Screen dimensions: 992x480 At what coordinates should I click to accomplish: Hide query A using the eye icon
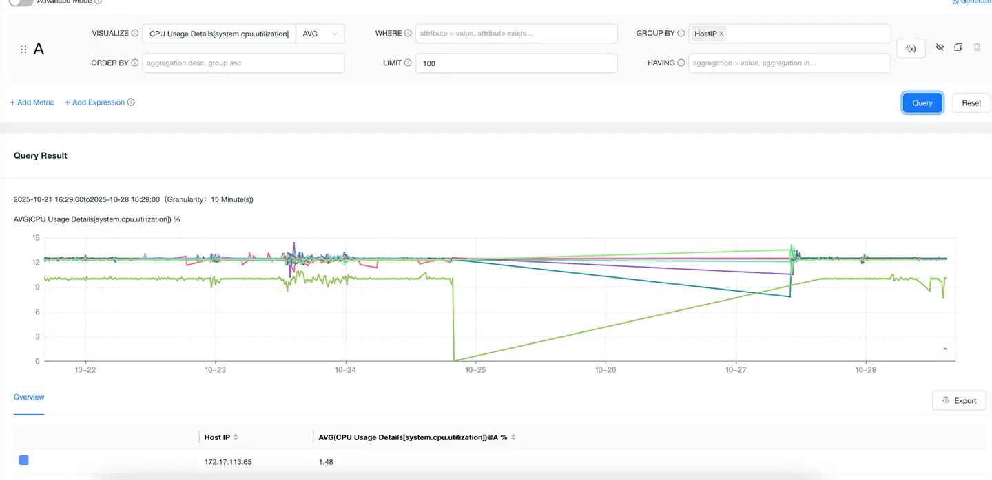coord(940,47)
